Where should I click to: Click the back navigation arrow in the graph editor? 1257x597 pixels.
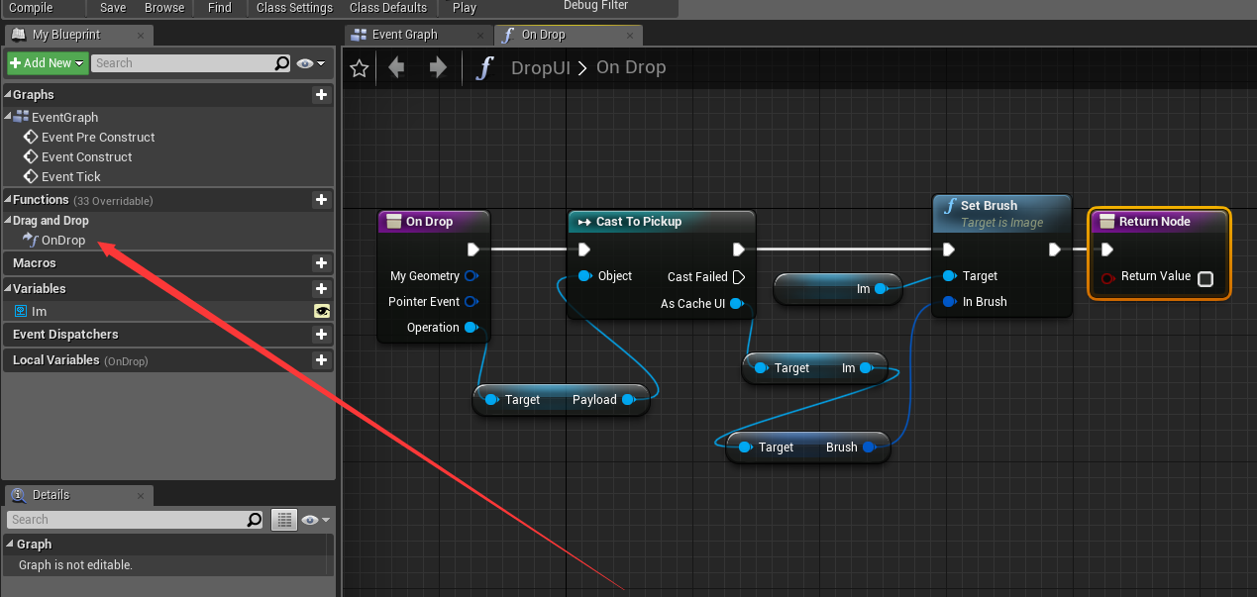click(396, 67)
